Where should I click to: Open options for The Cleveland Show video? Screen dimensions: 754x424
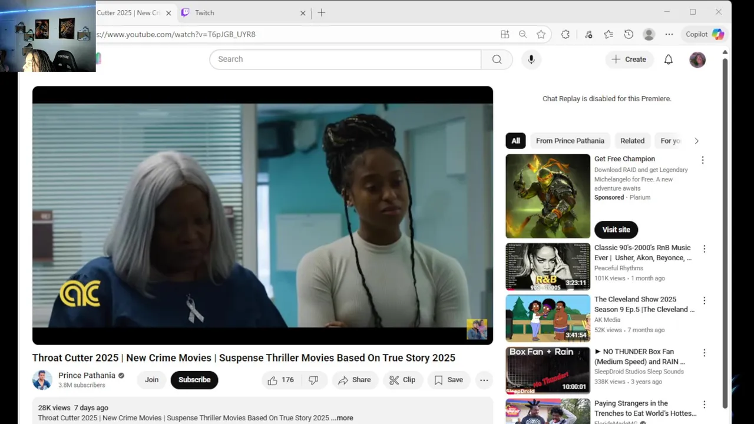pyautogui.click(x=704, y=301)
